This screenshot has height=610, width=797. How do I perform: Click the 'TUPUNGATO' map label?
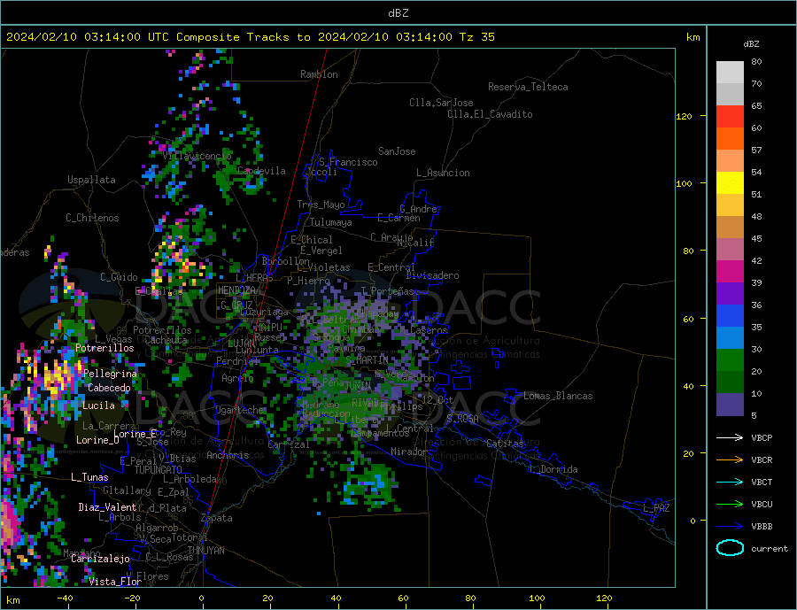tap(159, 470)
